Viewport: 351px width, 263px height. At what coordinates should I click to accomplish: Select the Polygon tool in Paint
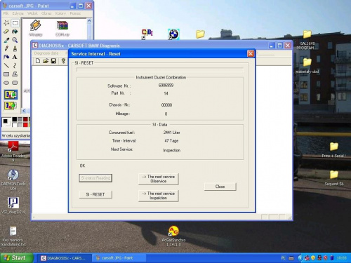pos(15,74)
